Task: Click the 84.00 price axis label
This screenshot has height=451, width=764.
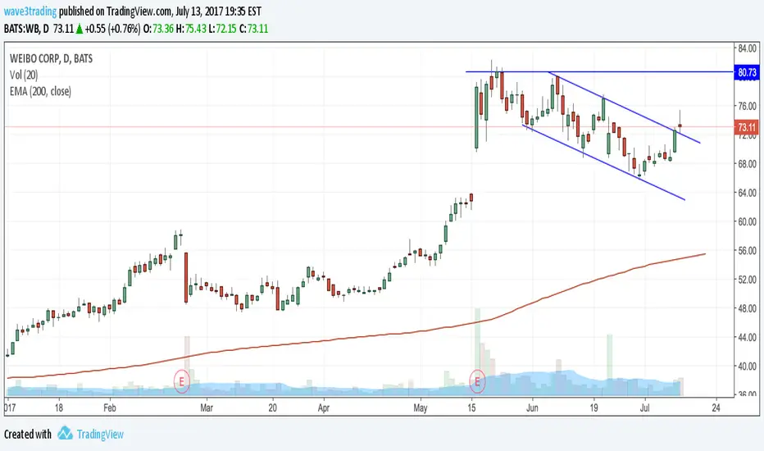Action: pos(747,48)
